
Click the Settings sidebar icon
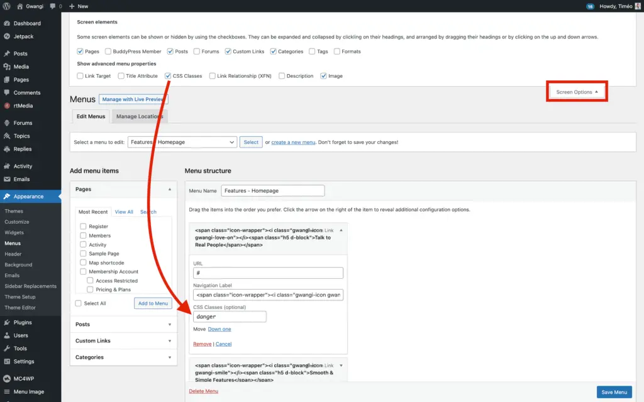pos(7,362)
